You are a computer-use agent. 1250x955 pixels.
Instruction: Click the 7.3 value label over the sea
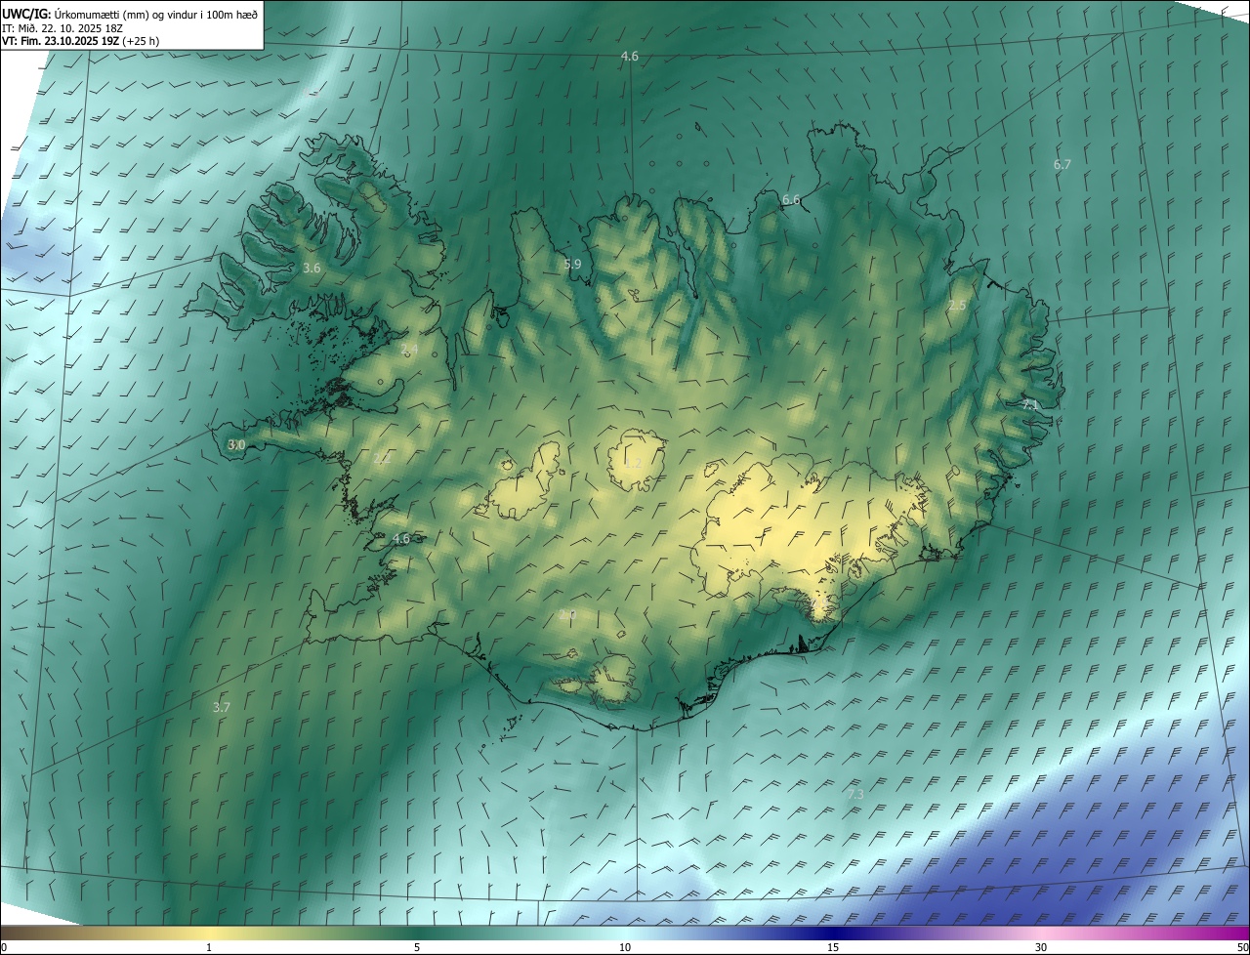click(x=855, y=795)
